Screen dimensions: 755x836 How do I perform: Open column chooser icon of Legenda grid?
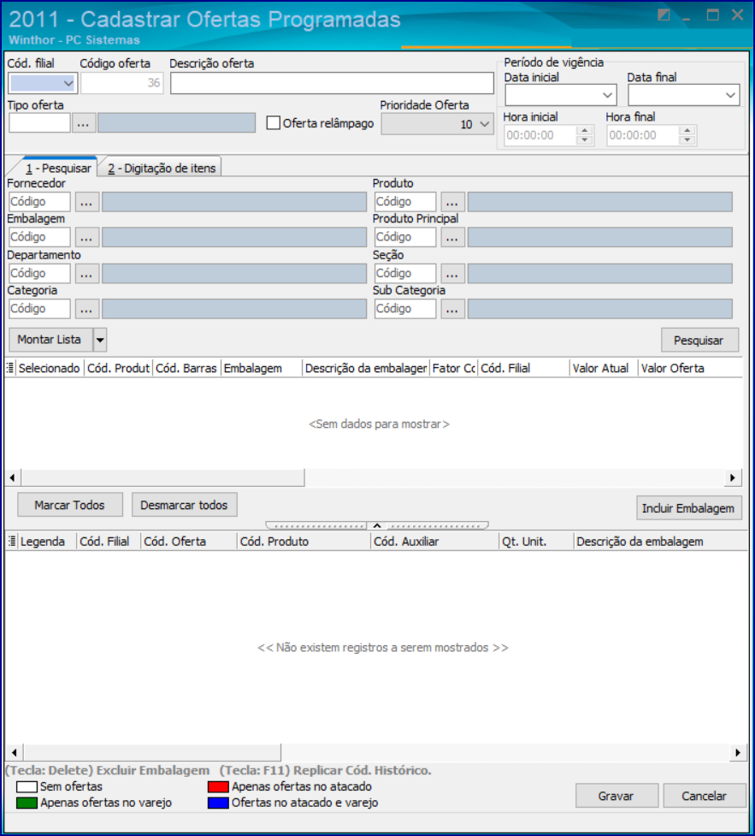[12, 541]
